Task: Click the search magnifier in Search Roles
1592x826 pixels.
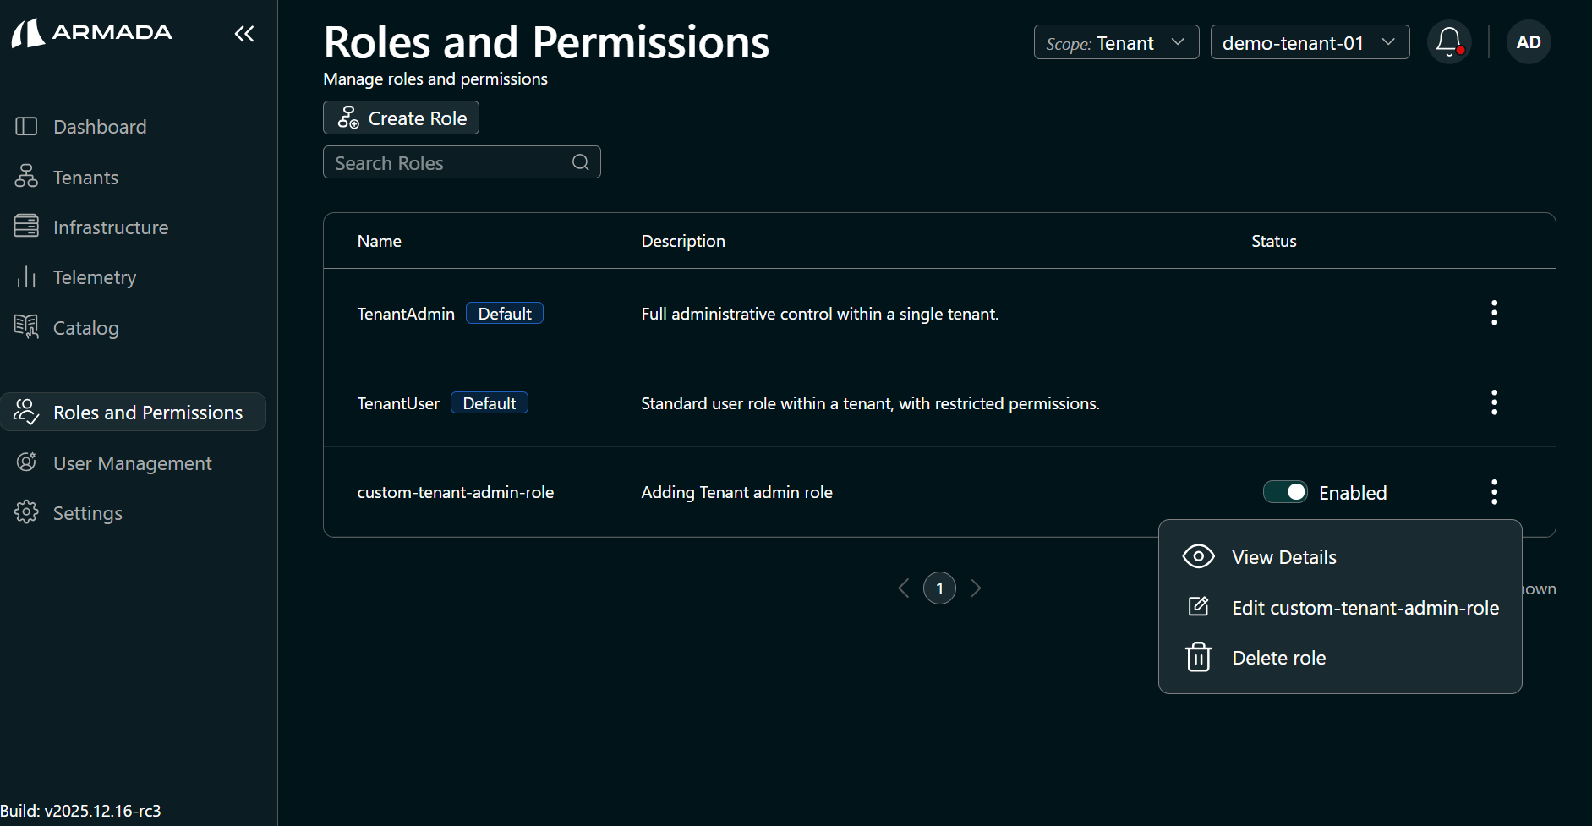Action: [580, 161]
